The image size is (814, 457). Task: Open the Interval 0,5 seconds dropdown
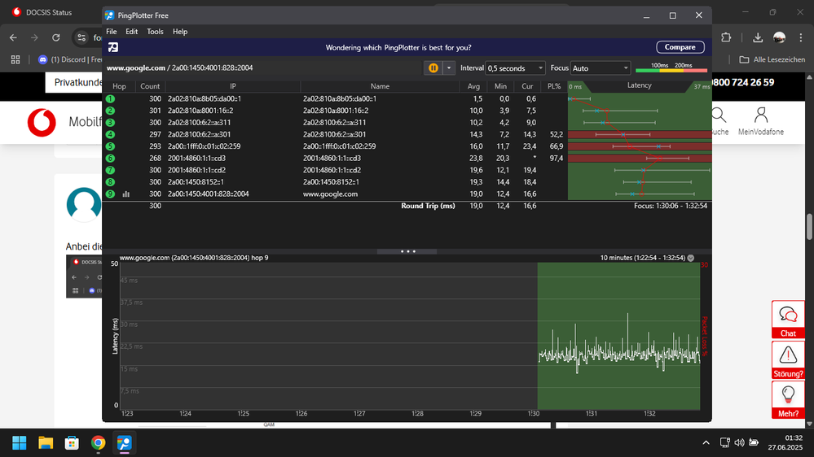click(515, 67)
